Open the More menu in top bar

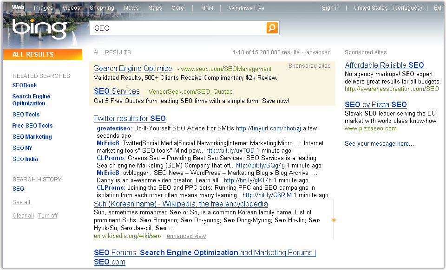tap(177, 8)
